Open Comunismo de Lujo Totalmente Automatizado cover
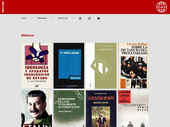Screen dimensions: 170x127 tap(69, 108)
